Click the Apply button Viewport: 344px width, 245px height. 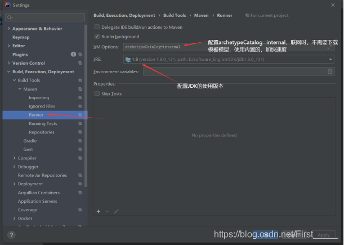(x=324, y=235)
